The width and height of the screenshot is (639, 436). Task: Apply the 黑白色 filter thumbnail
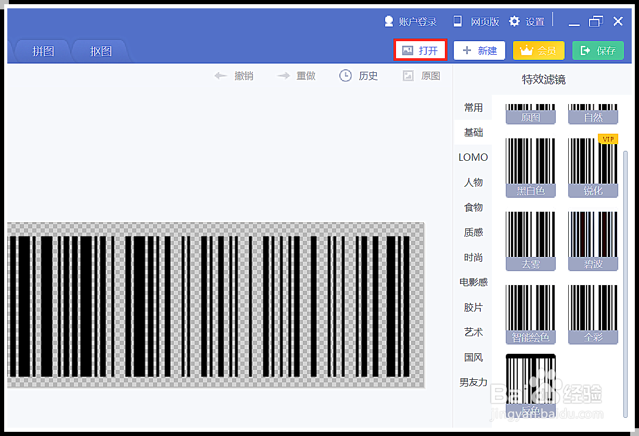pyautogui.click(x=531, y=168)
